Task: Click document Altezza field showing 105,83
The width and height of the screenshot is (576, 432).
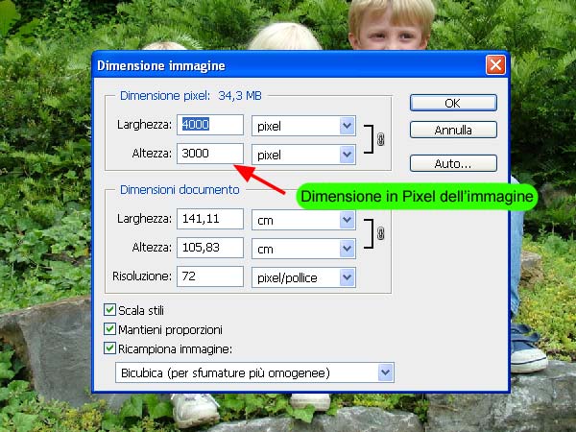Action: [x=210, y=248]
